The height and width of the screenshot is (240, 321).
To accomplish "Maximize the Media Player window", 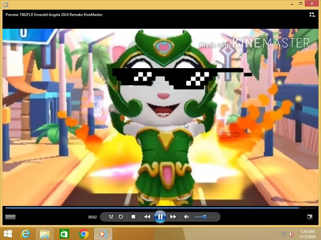I will [301, 4].
